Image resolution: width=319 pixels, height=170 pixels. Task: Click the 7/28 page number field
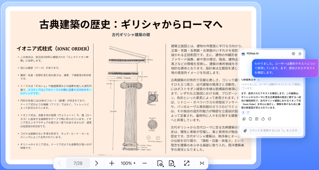click(x=78, y=163)
